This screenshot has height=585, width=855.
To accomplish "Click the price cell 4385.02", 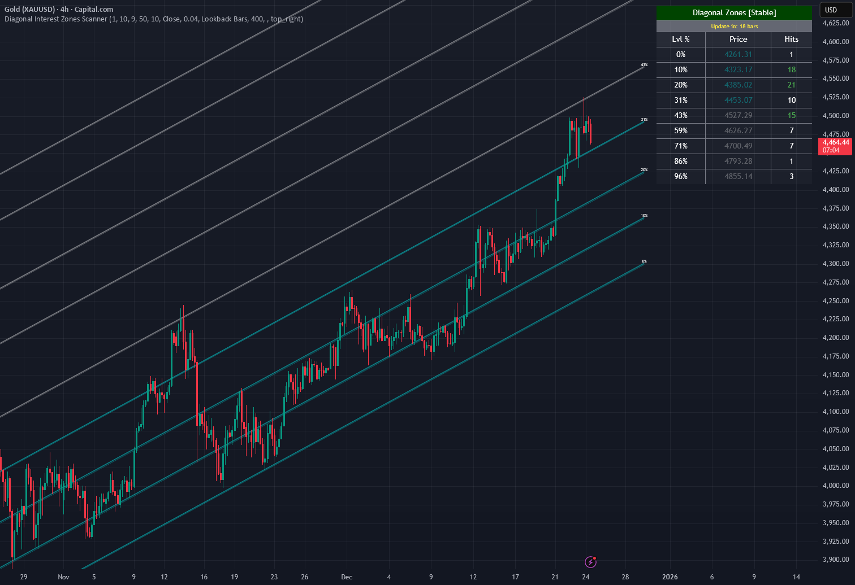I will (738, 85).
